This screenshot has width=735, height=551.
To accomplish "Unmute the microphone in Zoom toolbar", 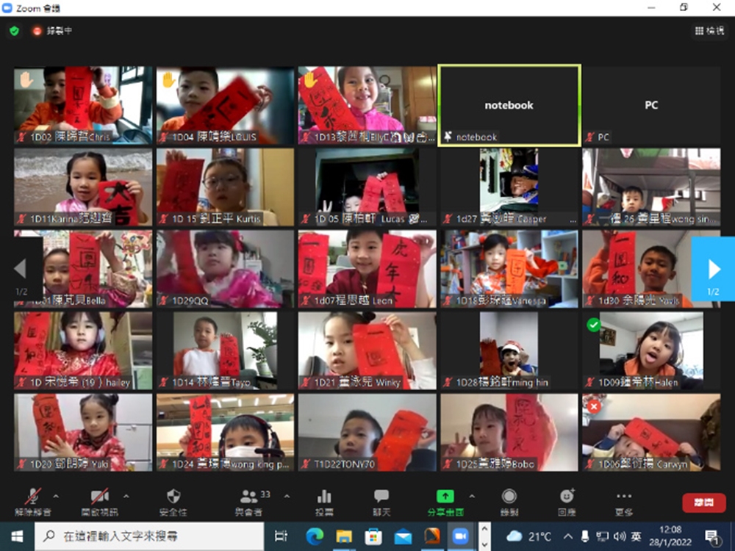I will click(32, 501).
